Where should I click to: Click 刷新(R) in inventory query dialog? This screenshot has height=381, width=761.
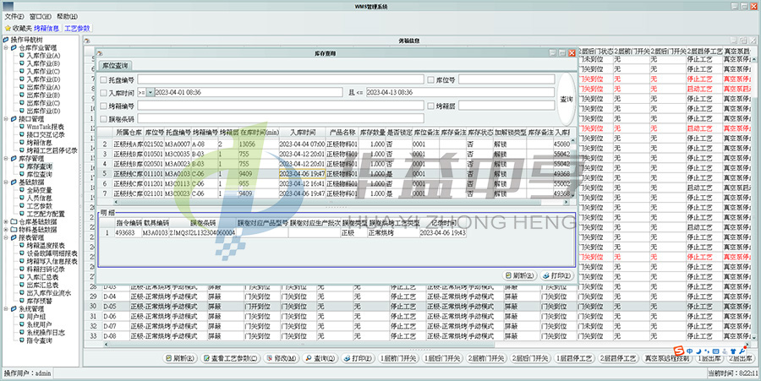(519, 275)
